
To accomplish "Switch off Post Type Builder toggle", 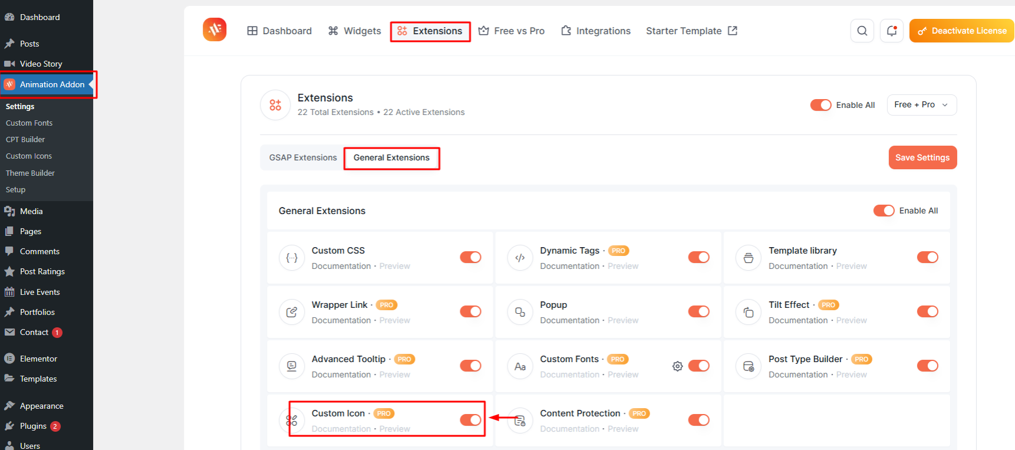I will pos(927,366).
